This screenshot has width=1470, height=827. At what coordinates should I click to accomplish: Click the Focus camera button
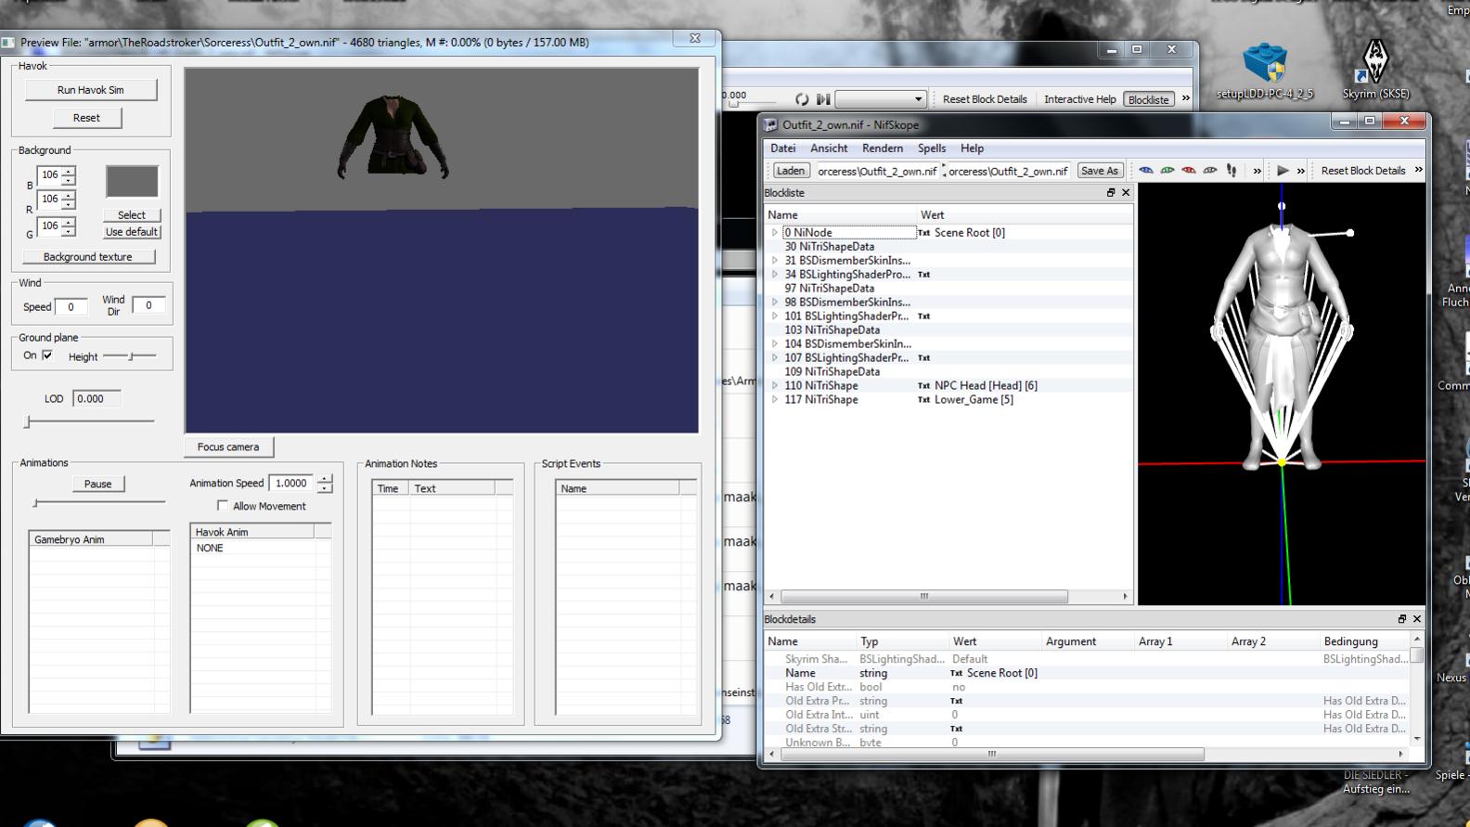[x=228, y=447]
